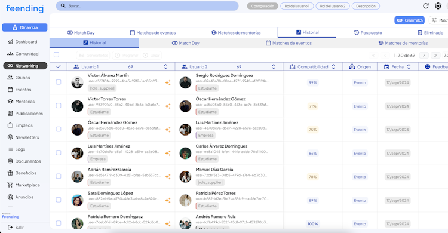
Task: Switch to top Matches de mentorías tab
Action: click(236, 33)
